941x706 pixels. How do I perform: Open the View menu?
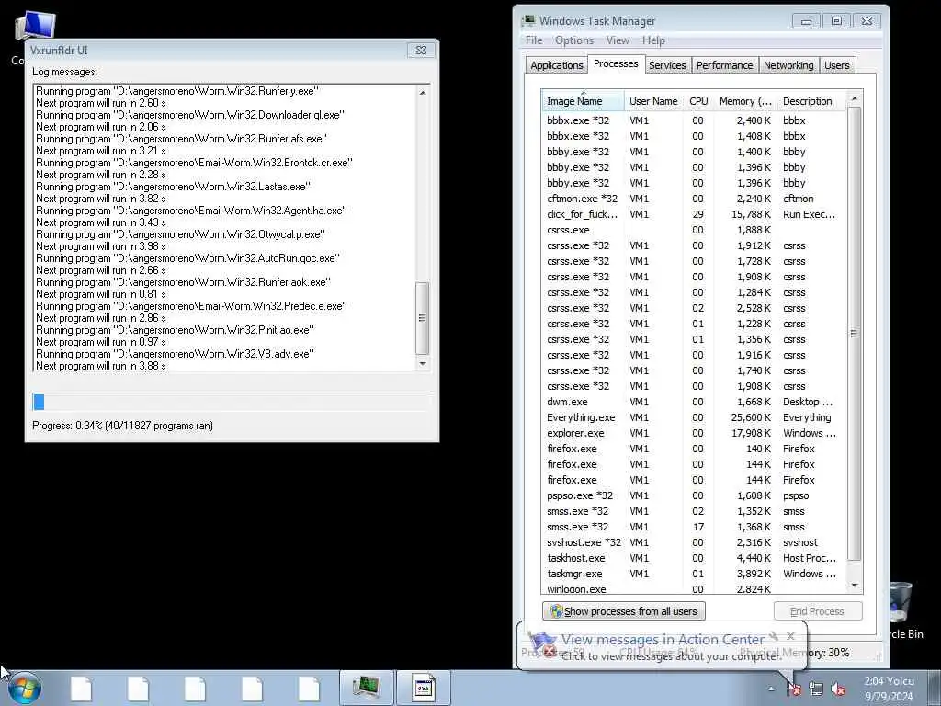click(618, 40)
